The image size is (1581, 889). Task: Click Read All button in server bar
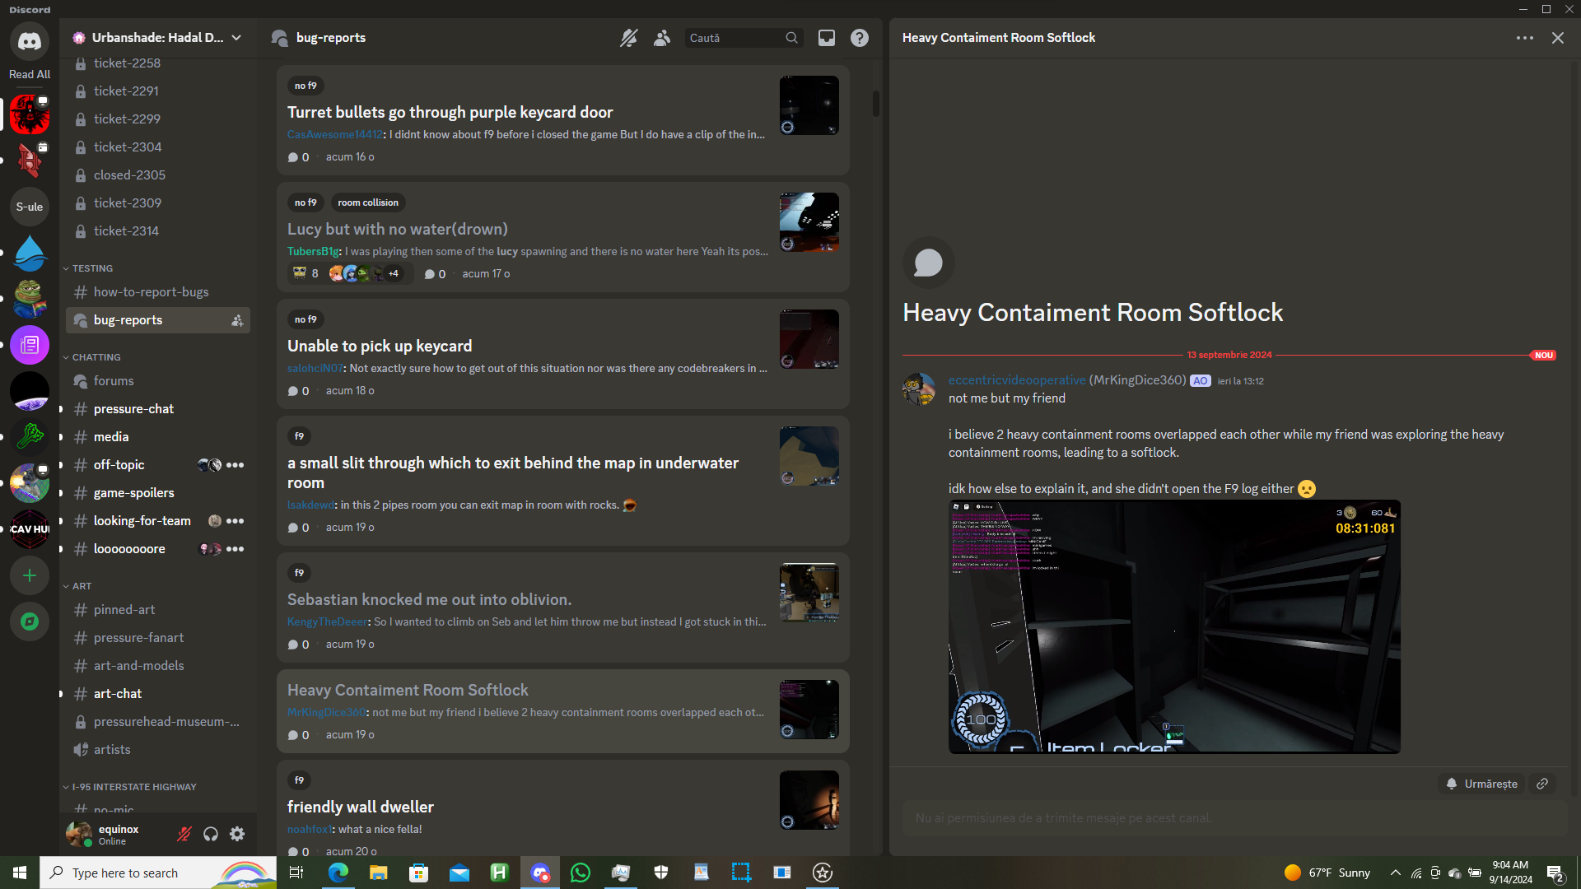click(x=30, y=74)
